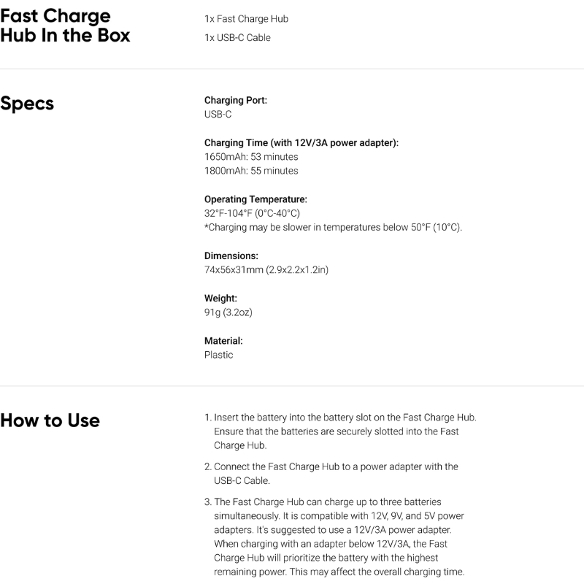Click the "Dimensions:" label
The image size is (584, 584).
coord(231,255)
